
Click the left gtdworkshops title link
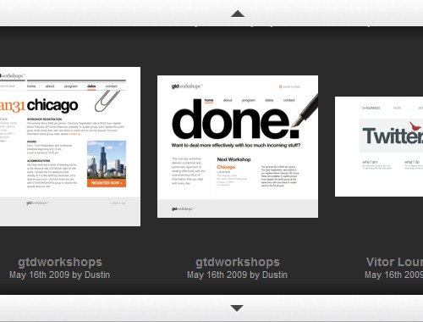tap(60, 262)
